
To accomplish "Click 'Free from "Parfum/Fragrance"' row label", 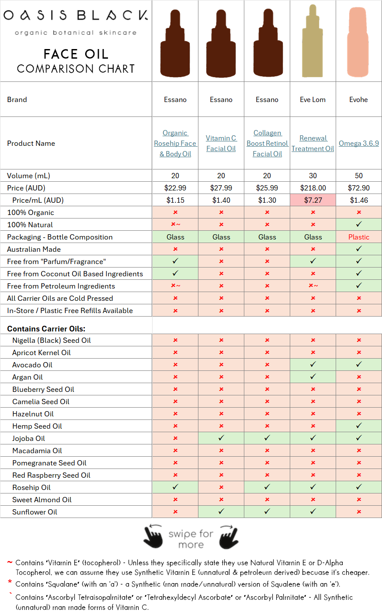I will point(56,261).
